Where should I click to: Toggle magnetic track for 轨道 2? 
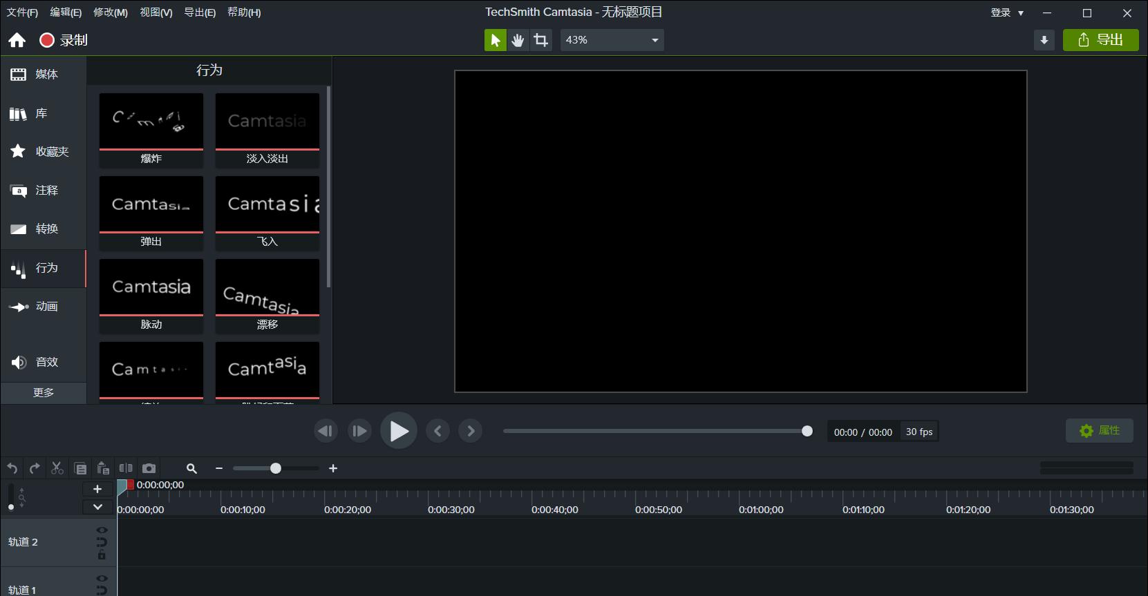point(102,542)
